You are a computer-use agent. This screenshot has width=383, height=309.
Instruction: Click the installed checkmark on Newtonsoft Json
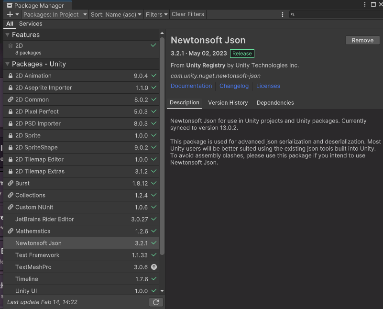(x=153, y=243)
